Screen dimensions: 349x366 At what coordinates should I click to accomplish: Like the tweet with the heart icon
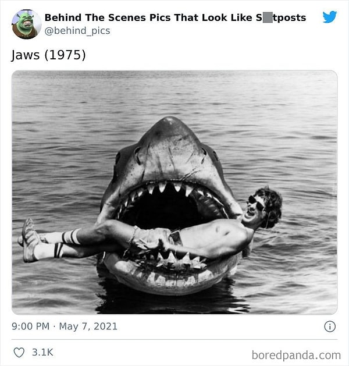pyautogui.click(x=19, y=352)
